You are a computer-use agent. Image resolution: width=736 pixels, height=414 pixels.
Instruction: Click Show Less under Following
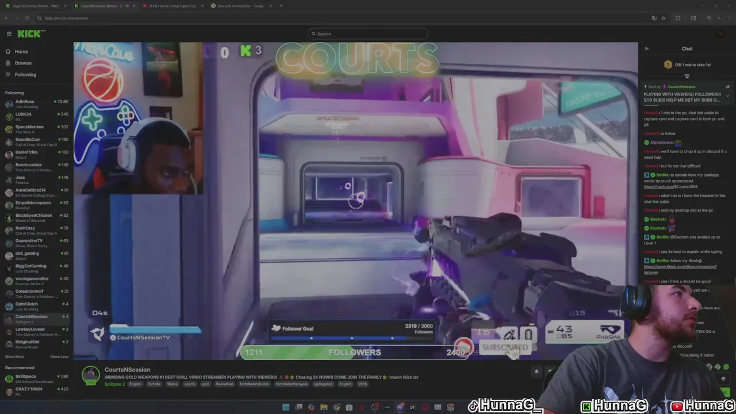(59, 356)
